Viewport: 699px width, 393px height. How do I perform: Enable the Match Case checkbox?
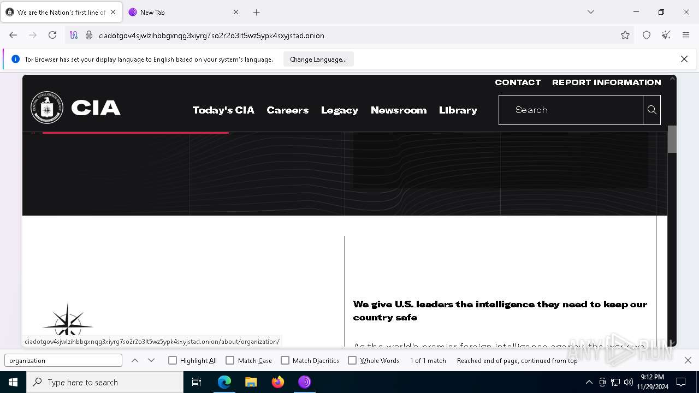tap(230, 360)
